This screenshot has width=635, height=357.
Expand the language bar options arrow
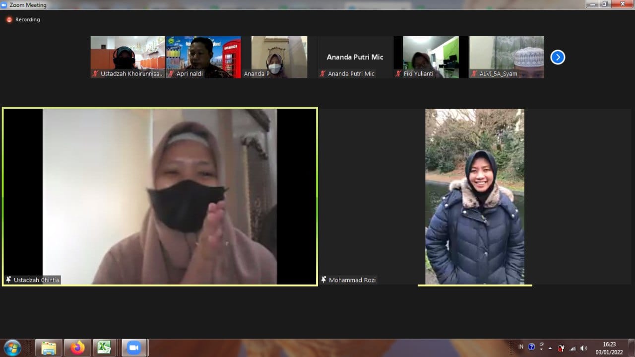(x=541, y=349)
